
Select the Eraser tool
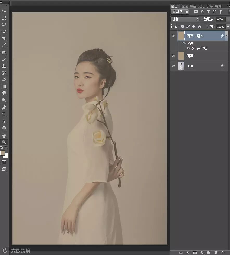[4, 80]
